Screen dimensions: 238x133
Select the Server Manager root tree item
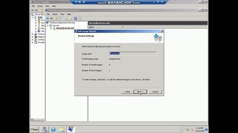(x=39, y=14)
